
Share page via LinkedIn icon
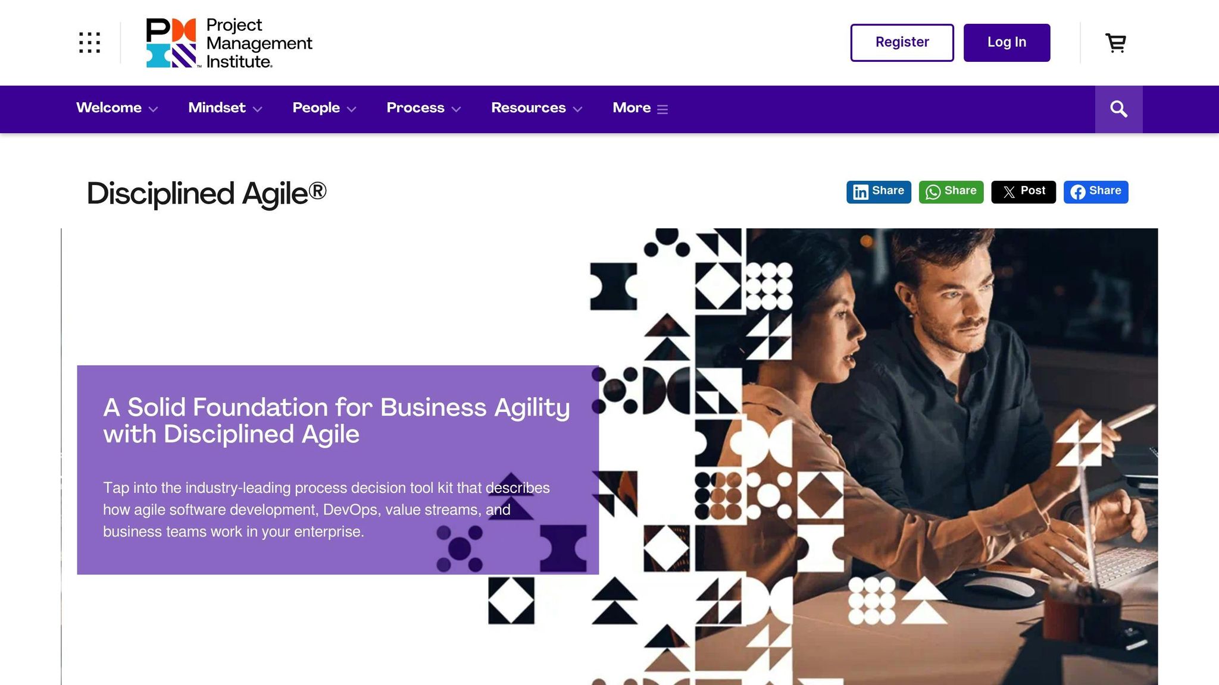(x=861, y=192)
